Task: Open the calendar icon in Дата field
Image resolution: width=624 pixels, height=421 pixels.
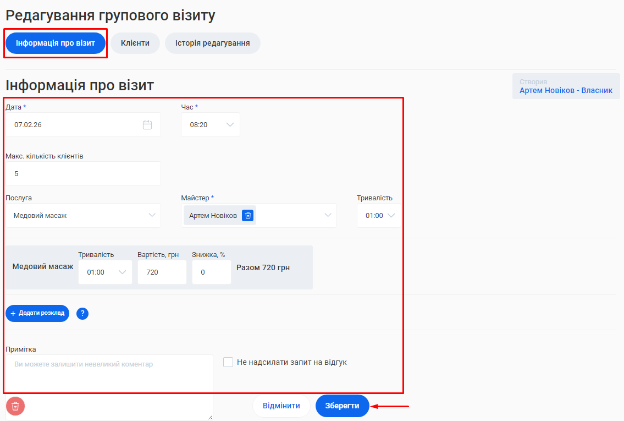Action: click(147, 125)
